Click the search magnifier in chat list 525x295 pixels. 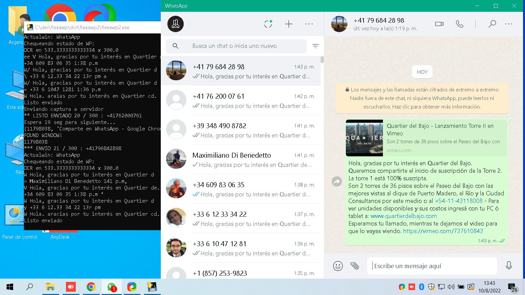pyautogui.click(x=176, y=46)
